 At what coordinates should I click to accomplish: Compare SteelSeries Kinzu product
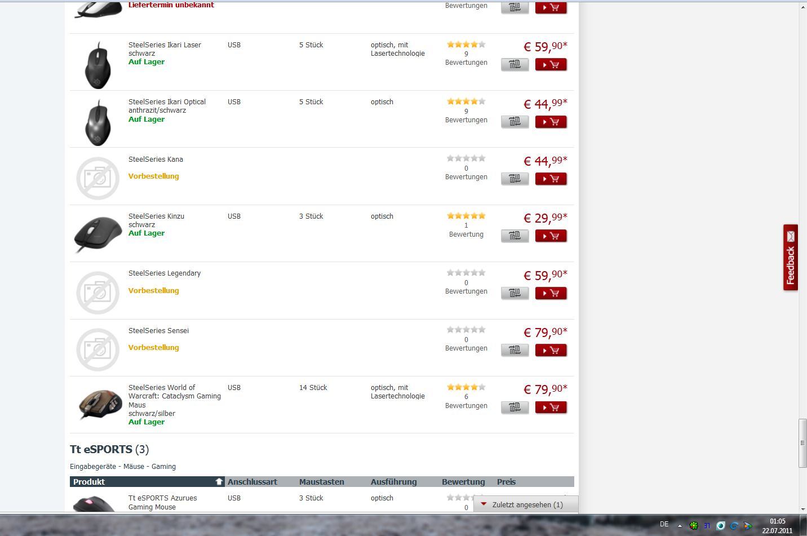point(515,236)
